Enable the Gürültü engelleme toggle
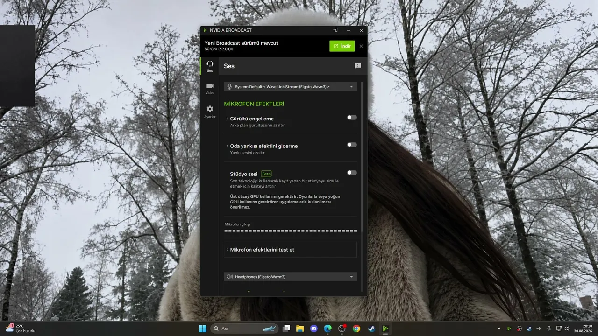 [352, 118]
